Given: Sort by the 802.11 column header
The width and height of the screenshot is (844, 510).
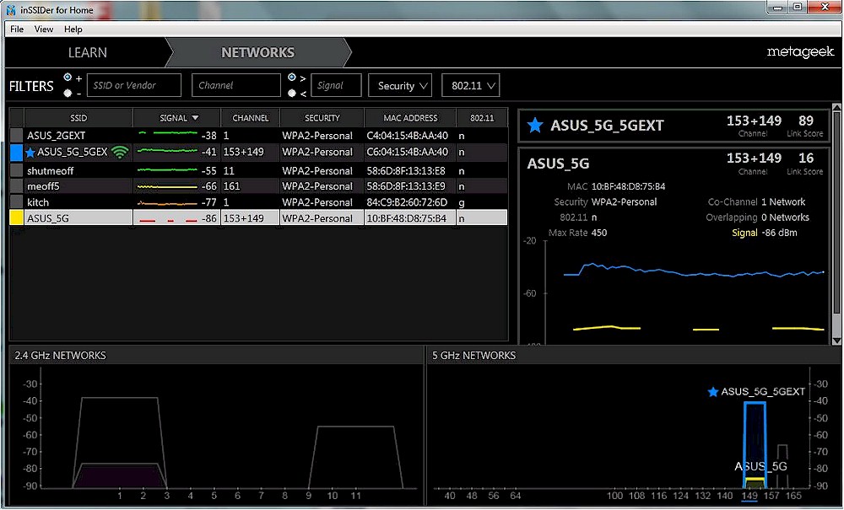Looking at the screenshot, I should click(x=482, y=118).
